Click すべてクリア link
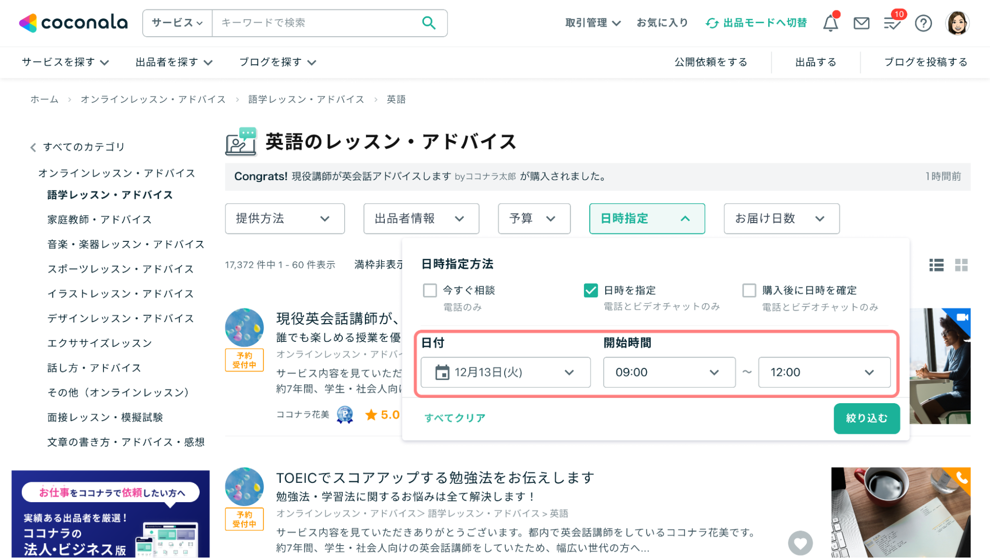The width and height of the screenshot is (990, 558). click(x=455, y=418)
